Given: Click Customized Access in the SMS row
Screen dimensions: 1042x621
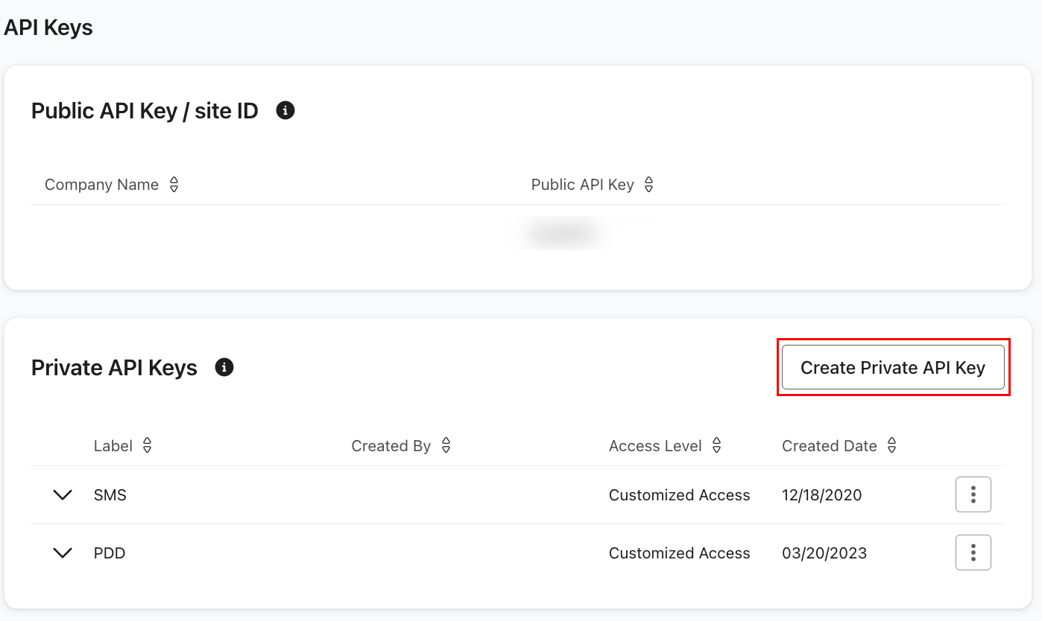Looking at the screenshot, I should tap(679, 495).
